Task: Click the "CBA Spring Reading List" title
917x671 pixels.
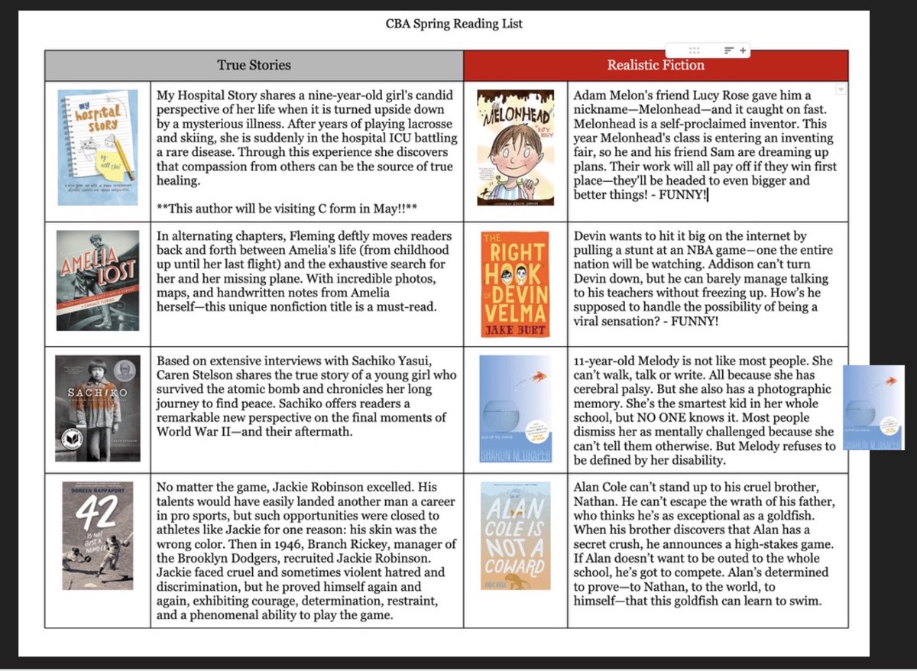Action: [454, 24]
